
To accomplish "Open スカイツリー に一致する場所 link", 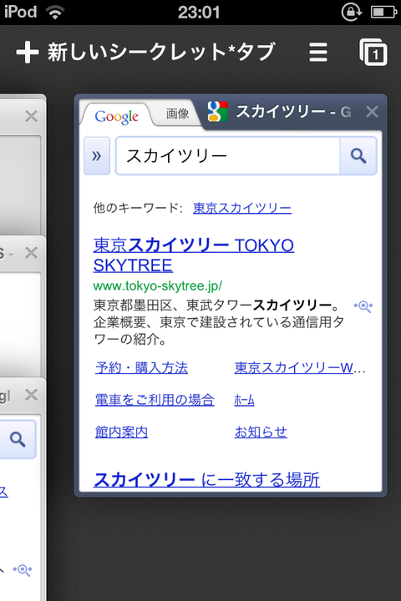I will (206, 479).
